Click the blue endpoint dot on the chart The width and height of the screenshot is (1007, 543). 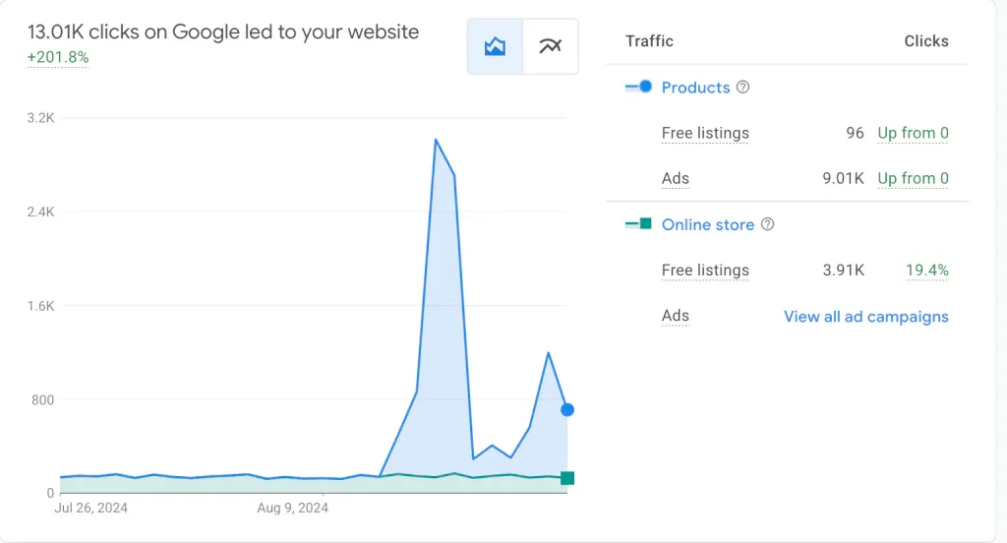click(567, 409)
